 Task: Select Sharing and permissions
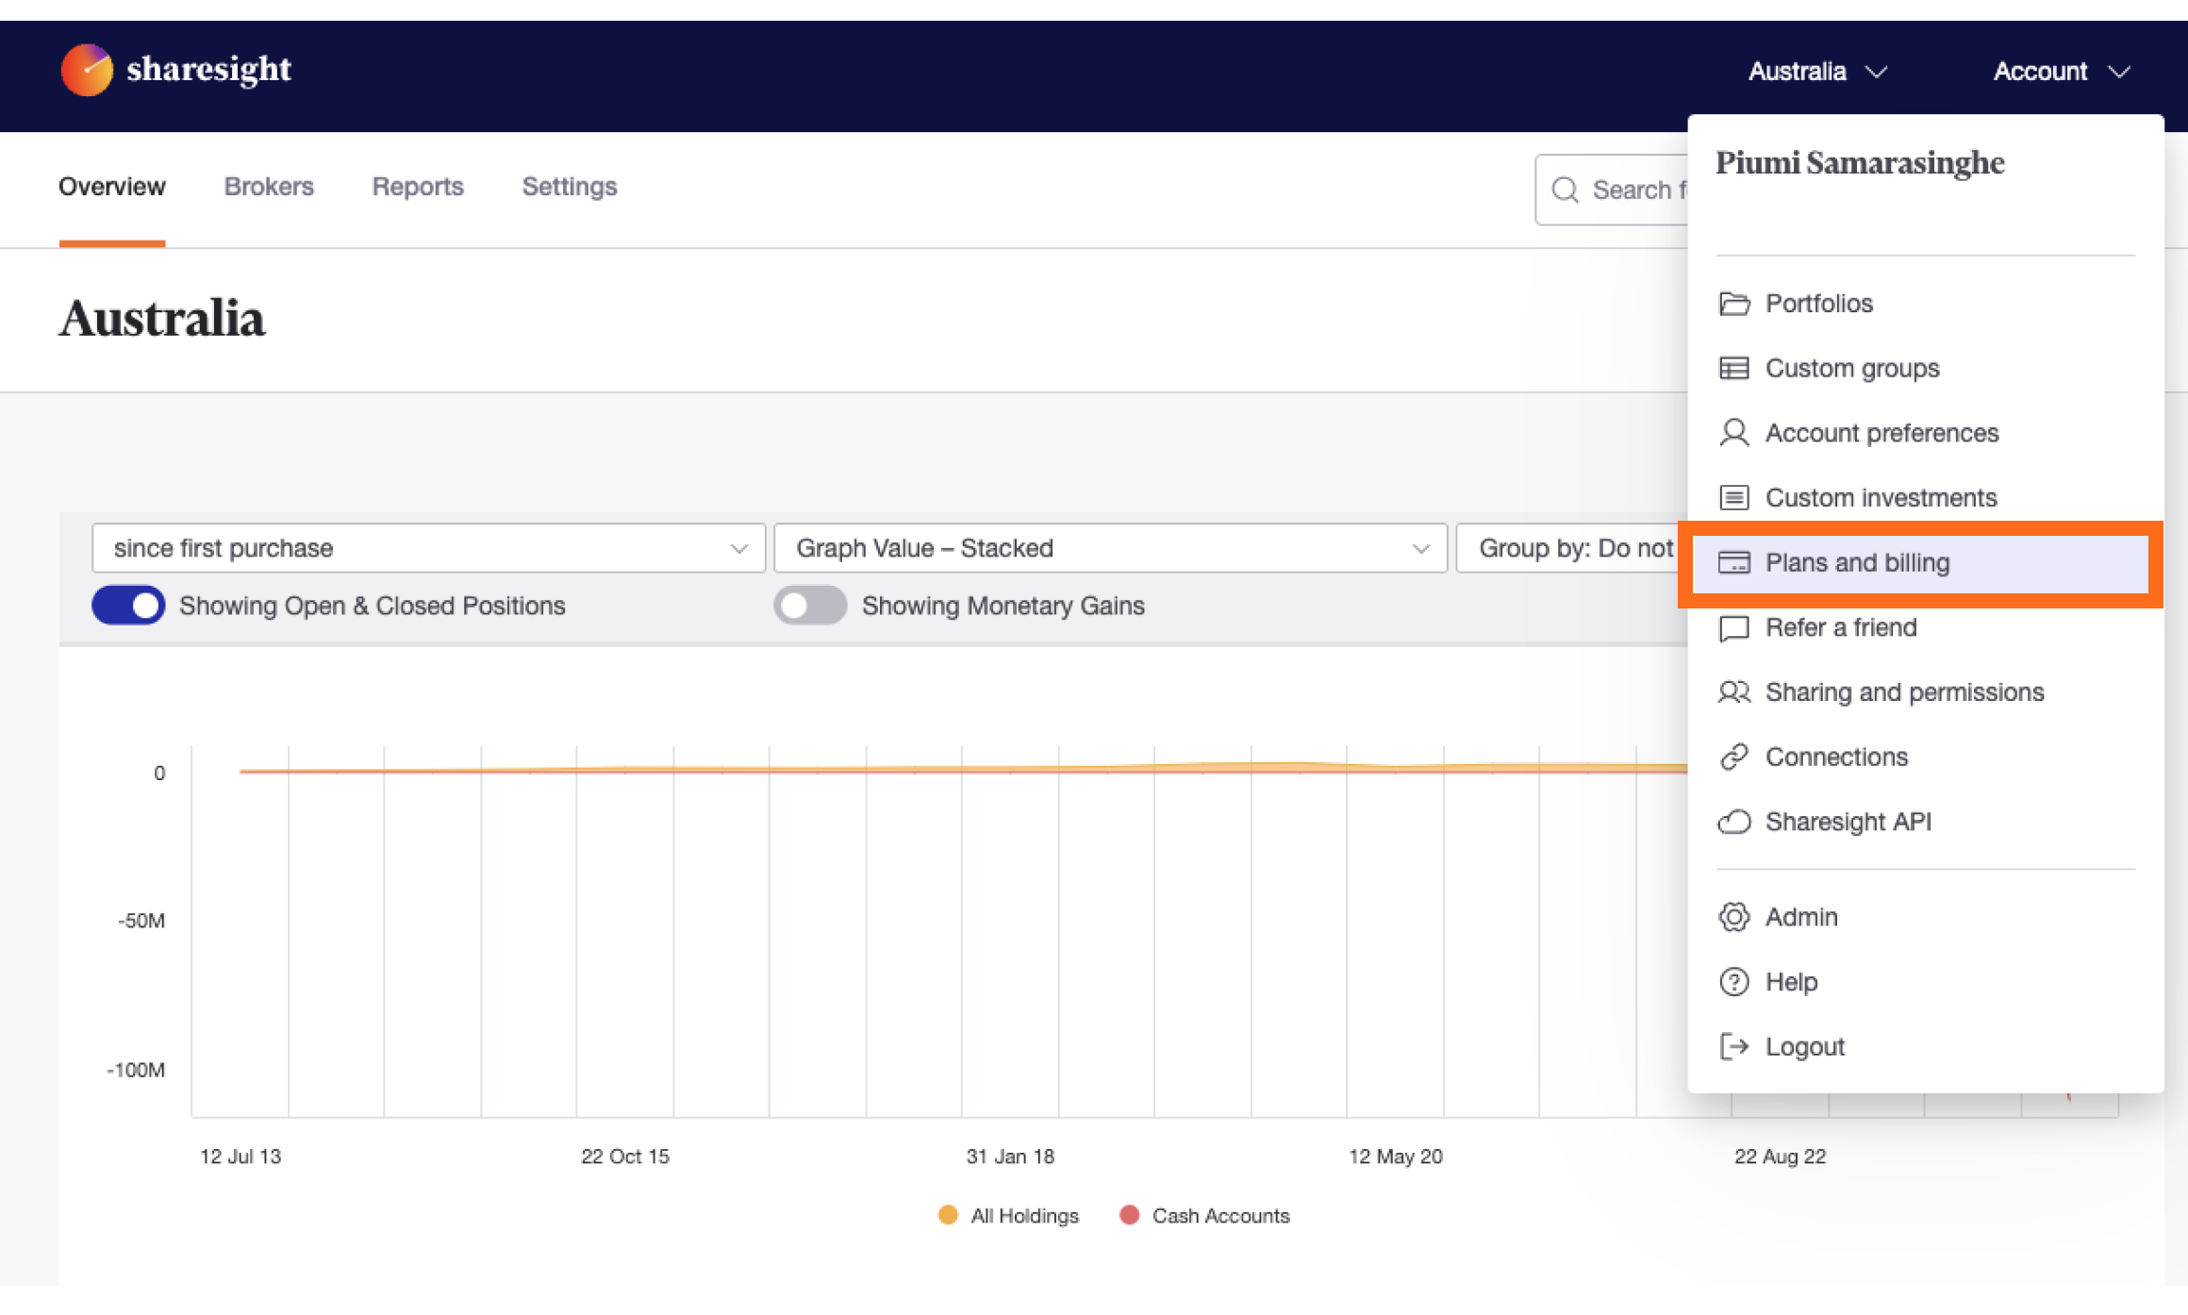[x=1904, y=691]
